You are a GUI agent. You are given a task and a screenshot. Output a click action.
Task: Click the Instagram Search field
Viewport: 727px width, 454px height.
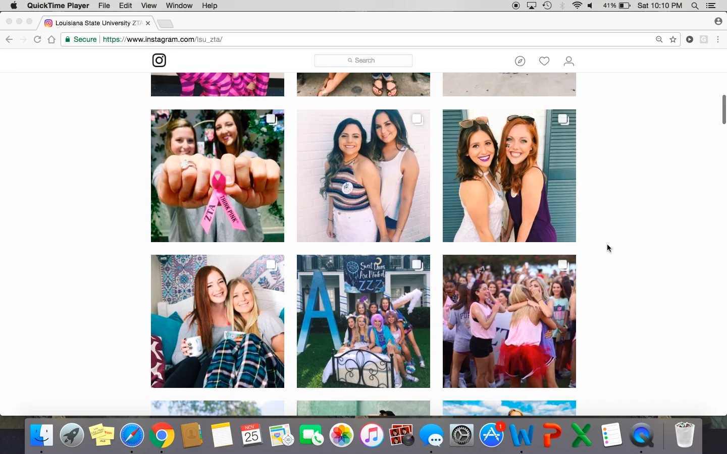pos(363,61)
